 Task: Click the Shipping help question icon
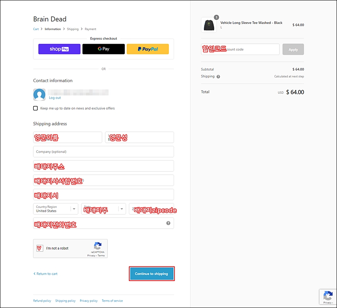point(218,77)
